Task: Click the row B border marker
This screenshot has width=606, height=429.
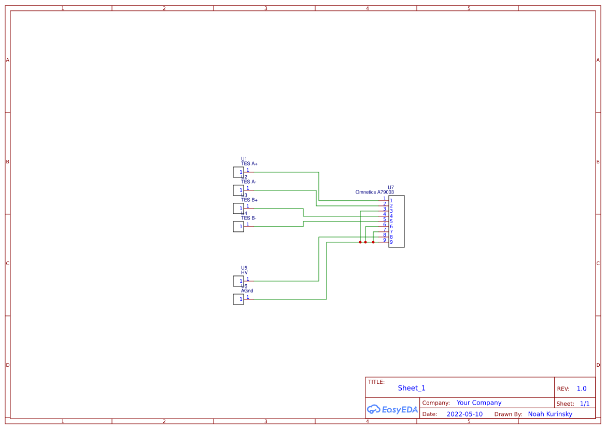Action: point(7,161)
